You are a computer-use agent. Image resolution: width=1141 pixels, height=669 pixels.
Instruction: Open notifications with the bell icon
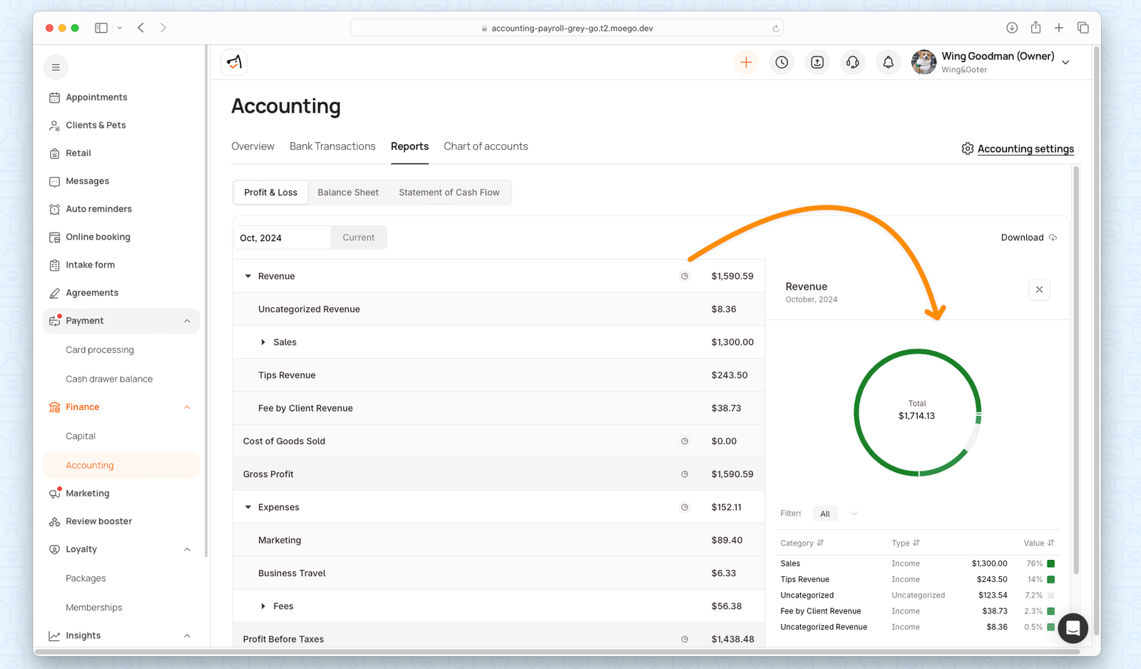(888, 62)
